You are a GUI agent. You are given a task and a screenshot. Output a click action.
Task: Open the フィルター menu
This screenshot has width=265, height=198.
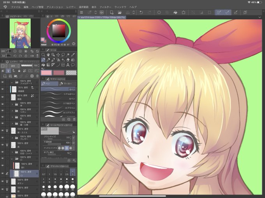click(105, 7)
